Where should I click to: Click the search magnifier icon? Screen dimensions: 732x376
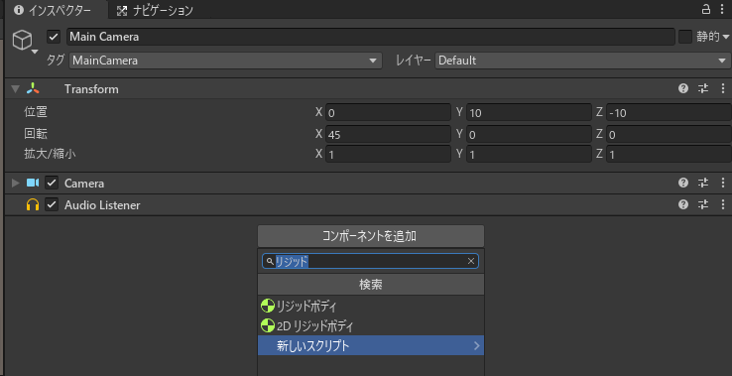click(x=270, y=262)
